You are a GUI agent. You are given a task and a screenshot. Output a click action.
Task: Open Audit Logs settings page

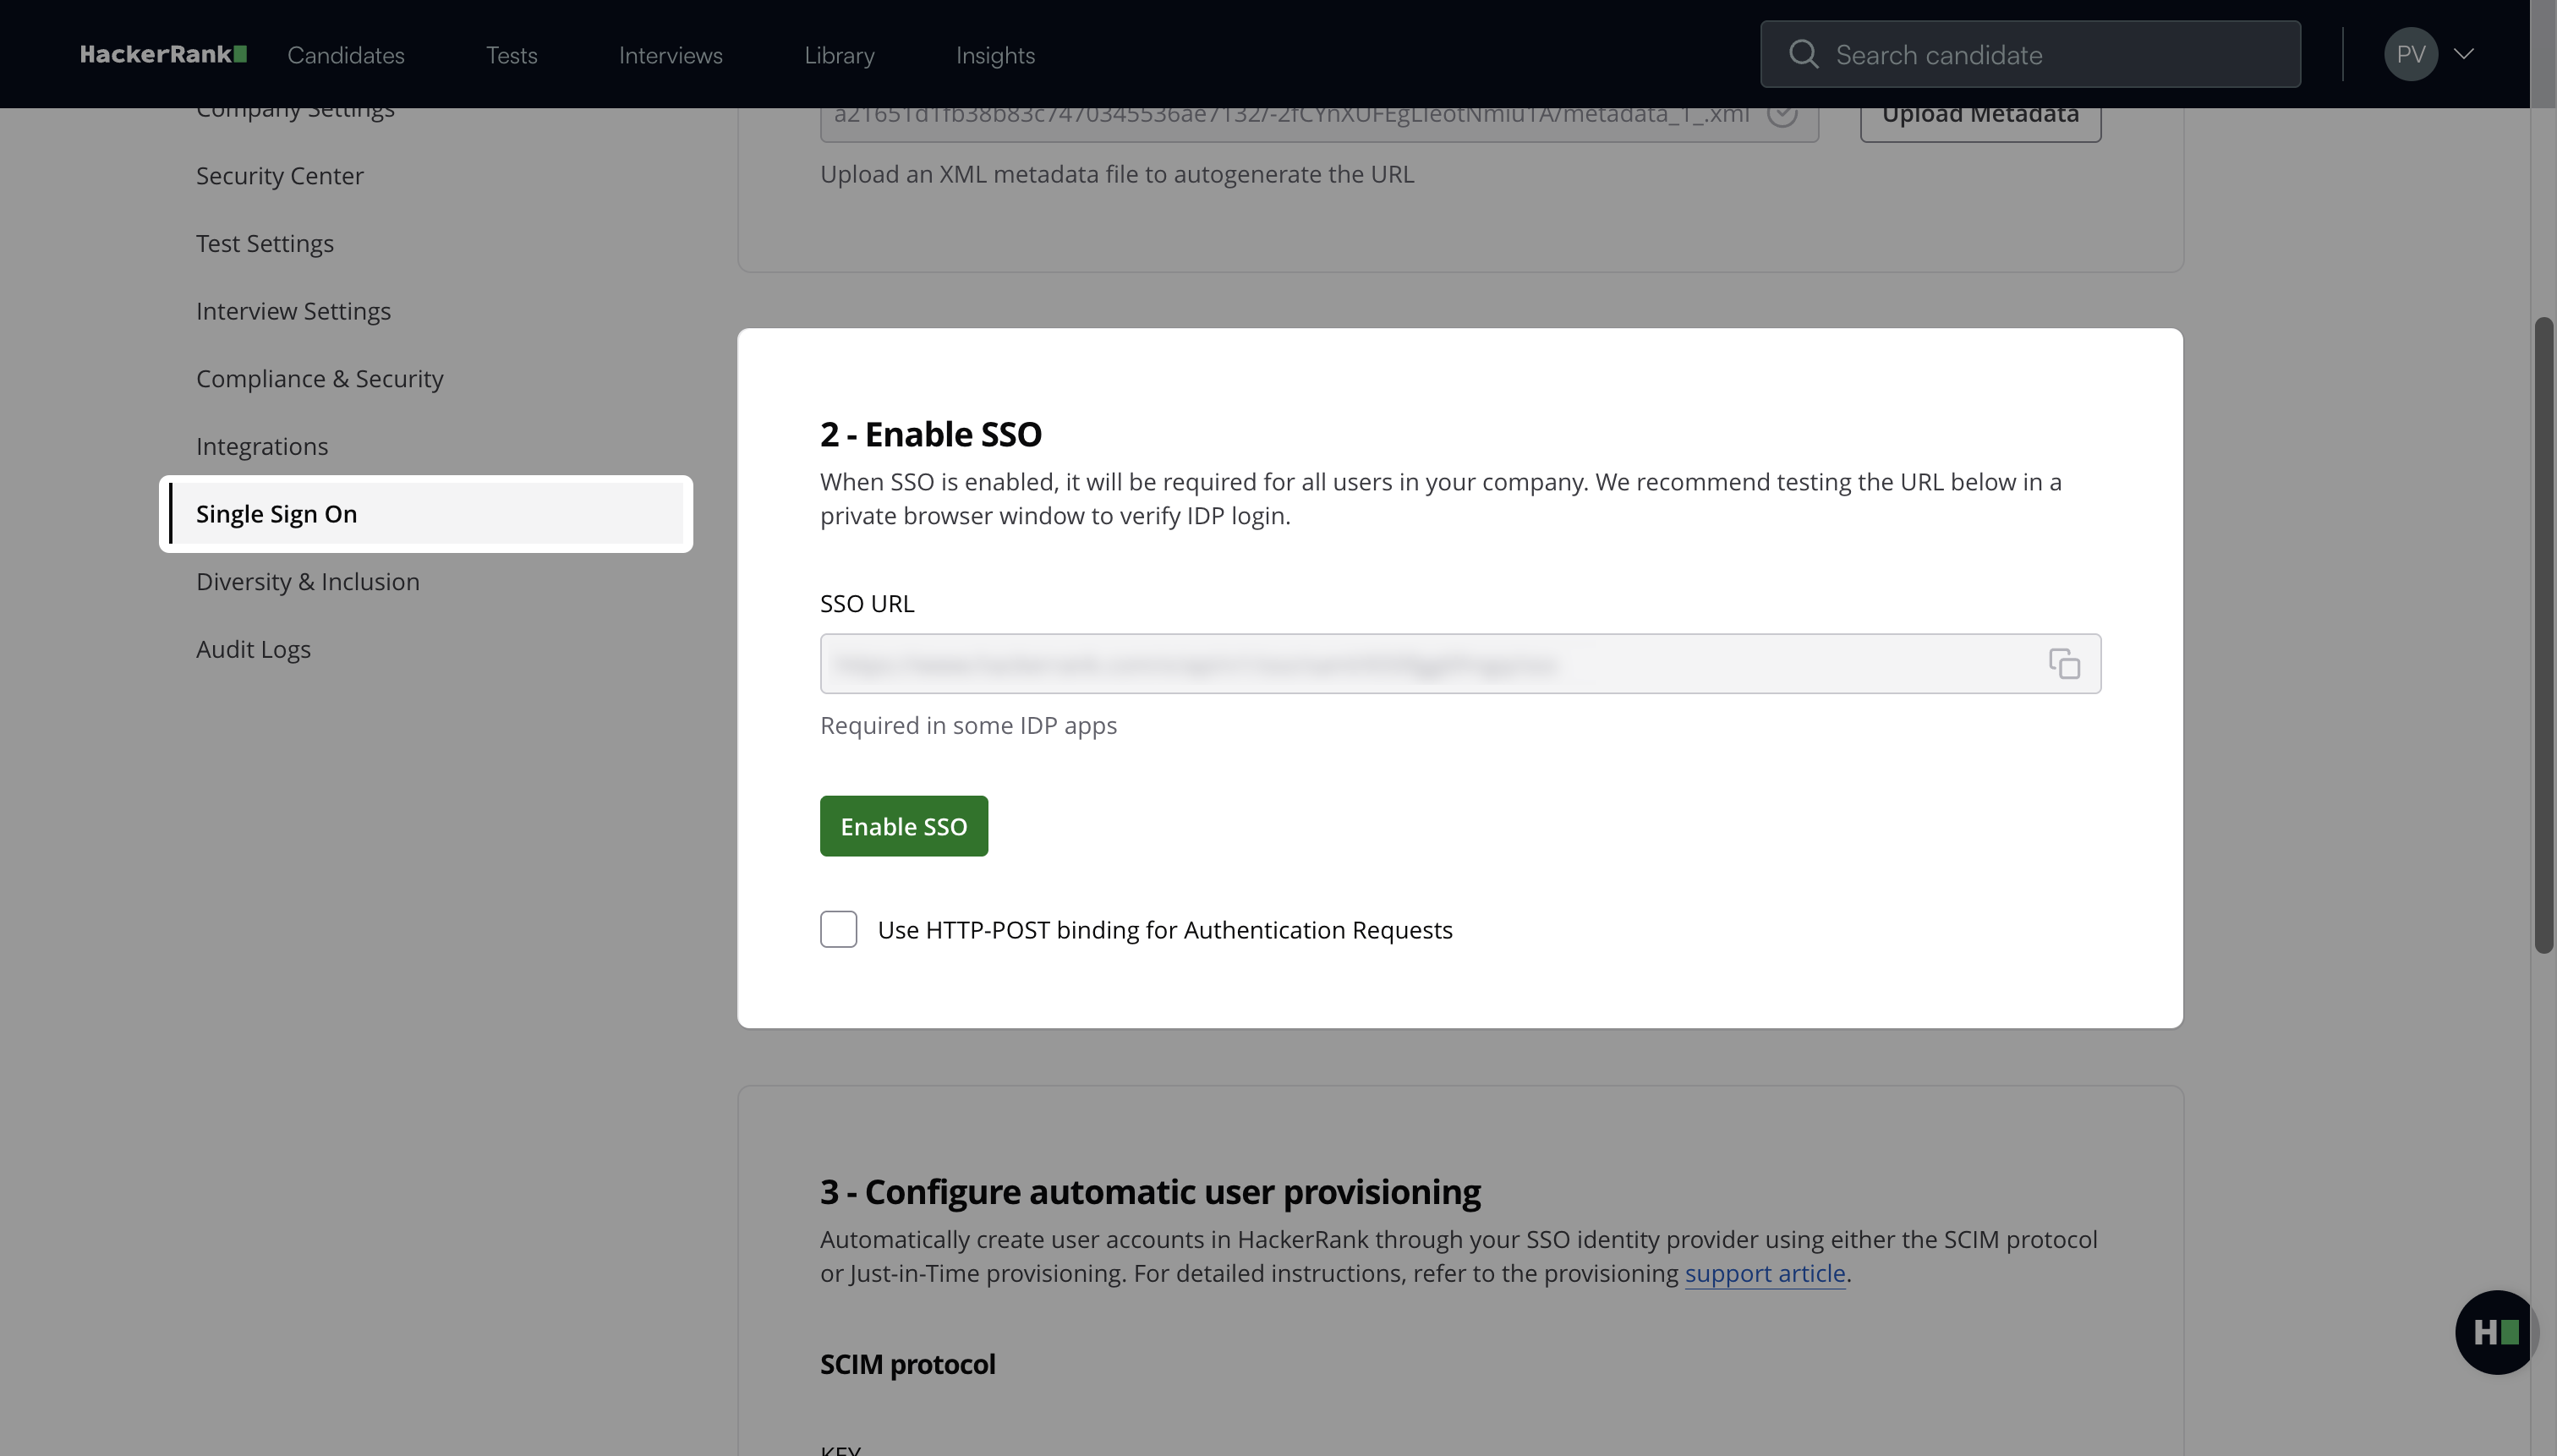(x=253, y=649)
